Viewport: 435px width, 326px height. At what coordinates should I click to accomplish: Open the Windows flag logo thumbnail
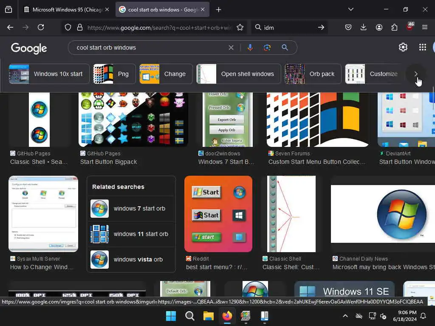(318, 119)
